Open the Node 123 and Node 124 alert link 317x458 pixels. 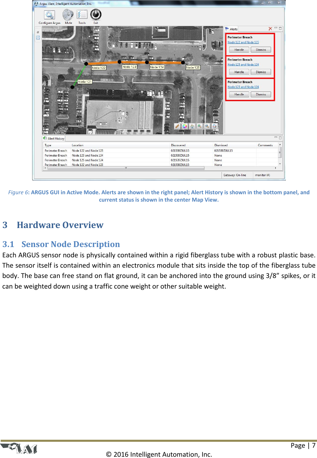point(243,87)
